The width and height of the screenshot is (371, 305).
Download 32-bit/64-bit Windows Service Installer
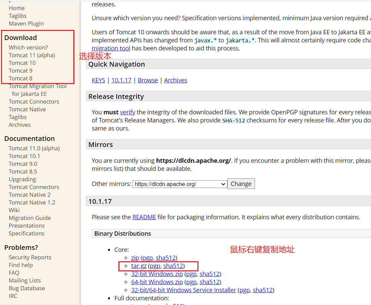tap(184, 290)
